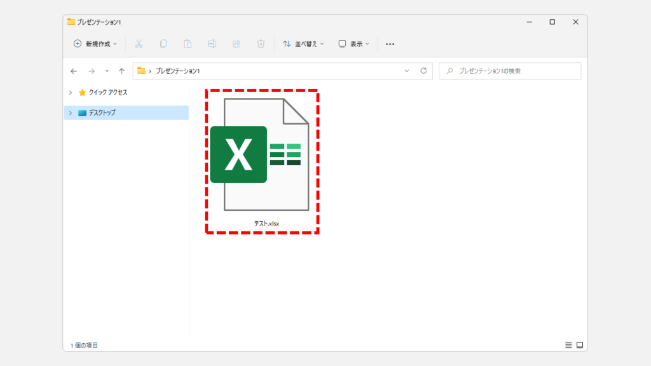Switch to details list view in status bar
The height and width of the screenshot is (366, 651).
[568, 345]
